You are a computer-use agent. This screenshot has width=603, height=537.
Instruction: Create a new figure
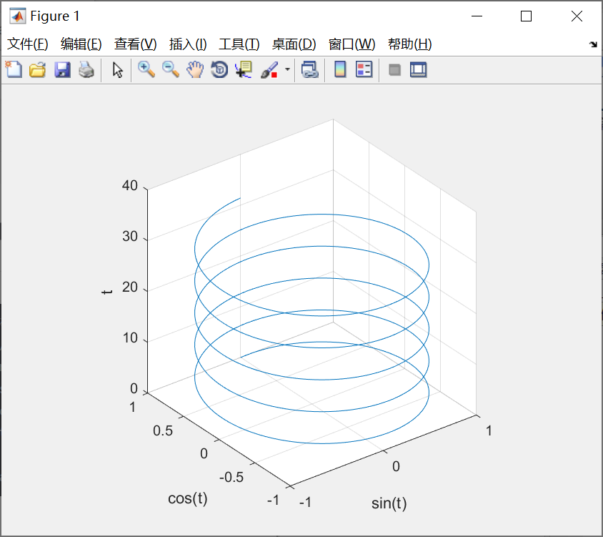[14, 69]
